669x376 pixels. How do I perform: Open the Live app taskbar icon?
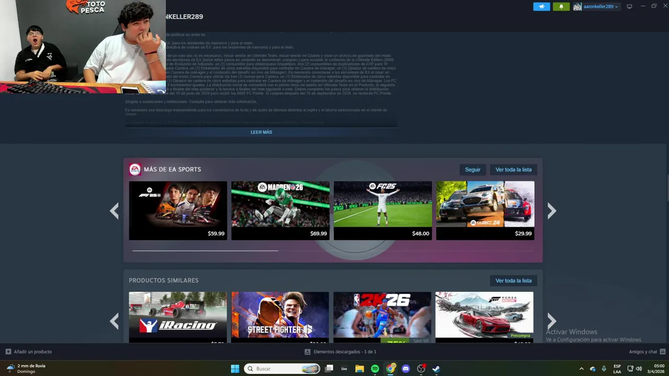click(344, 369)
